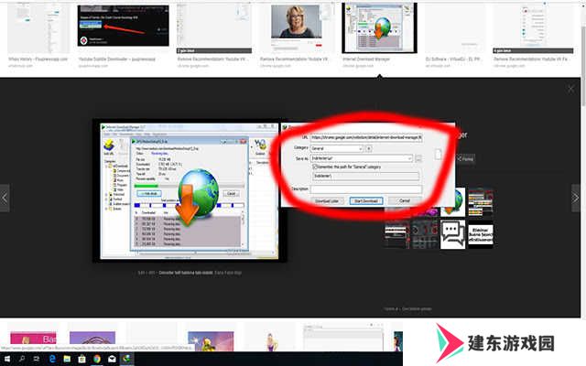This screenshot has width=586, height=366.
Task: Open the Youtube Subtitle Downloader thumbnail
Action: point(123,26)
